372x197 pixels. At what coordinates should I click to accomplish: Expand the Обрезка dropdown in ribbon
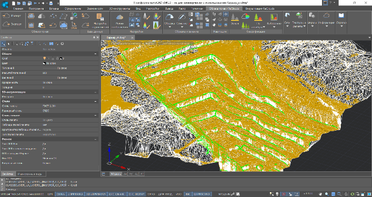tap(170, 27)
